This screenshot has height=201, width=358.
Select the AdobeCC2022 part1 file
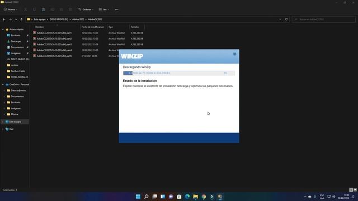(x=54, y=33)
